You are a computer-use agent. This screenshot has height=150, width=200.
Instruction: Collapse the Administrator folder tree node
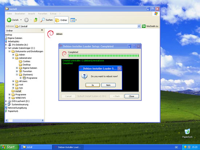(x=13, y=58)
